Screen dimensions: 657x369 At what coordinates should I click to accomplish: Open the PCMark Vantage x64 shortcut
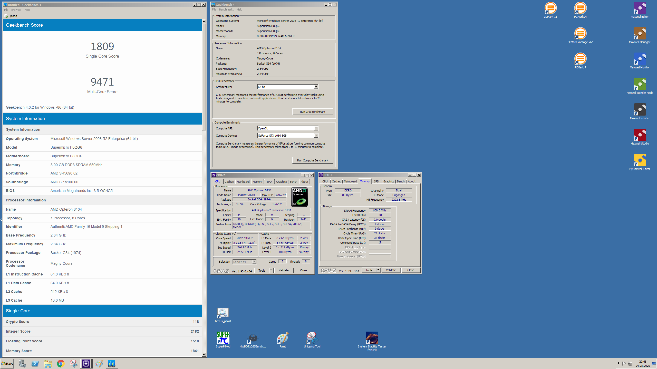point(580,36)
